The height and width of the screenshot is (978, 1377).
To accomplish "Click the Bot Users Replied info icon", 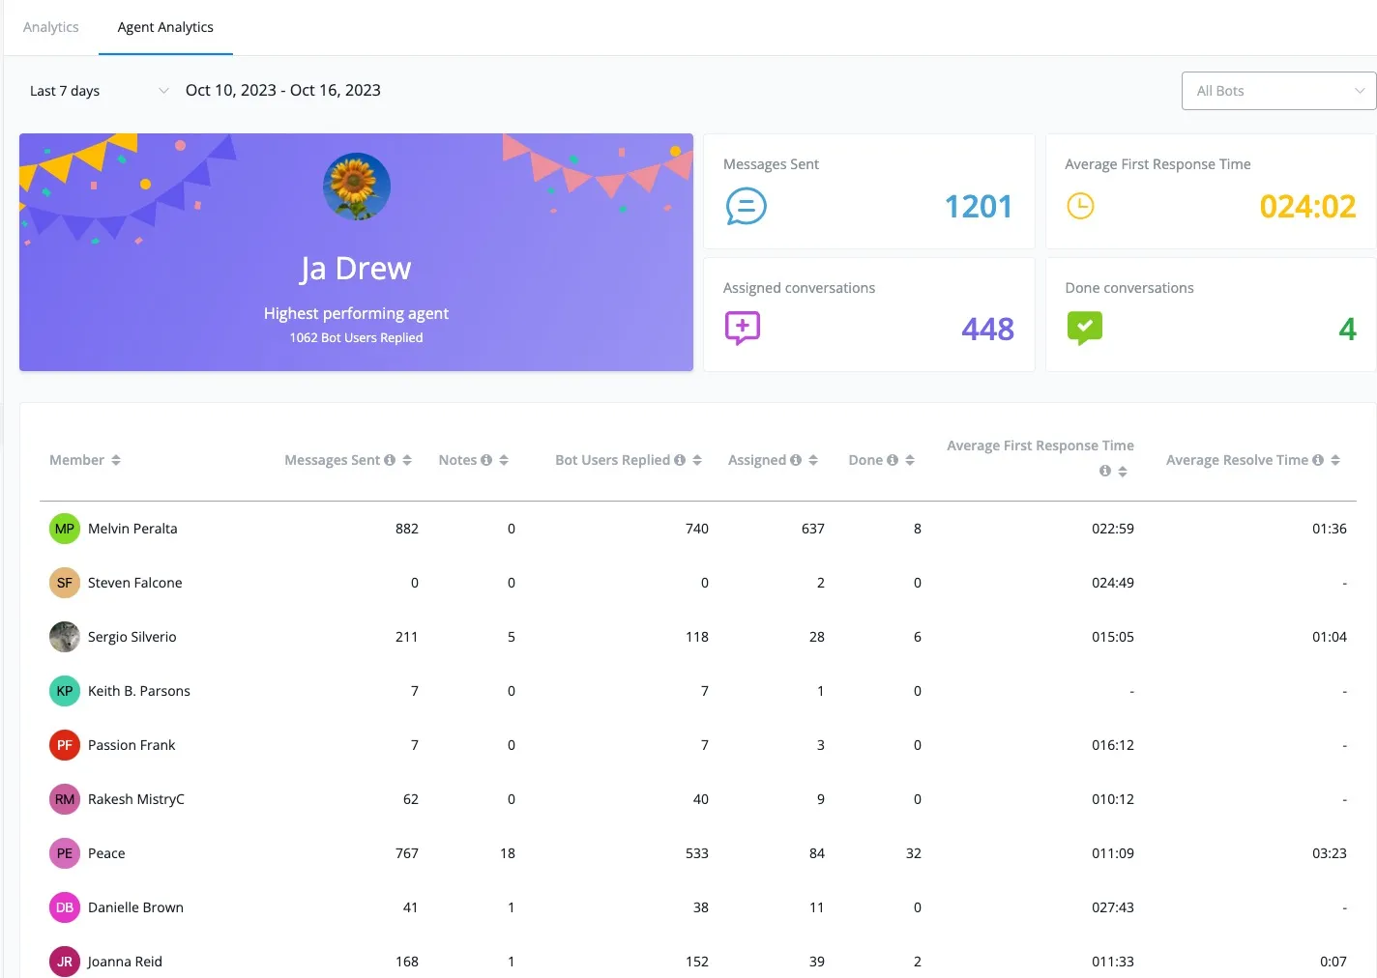I will click(x=680, y=460).
